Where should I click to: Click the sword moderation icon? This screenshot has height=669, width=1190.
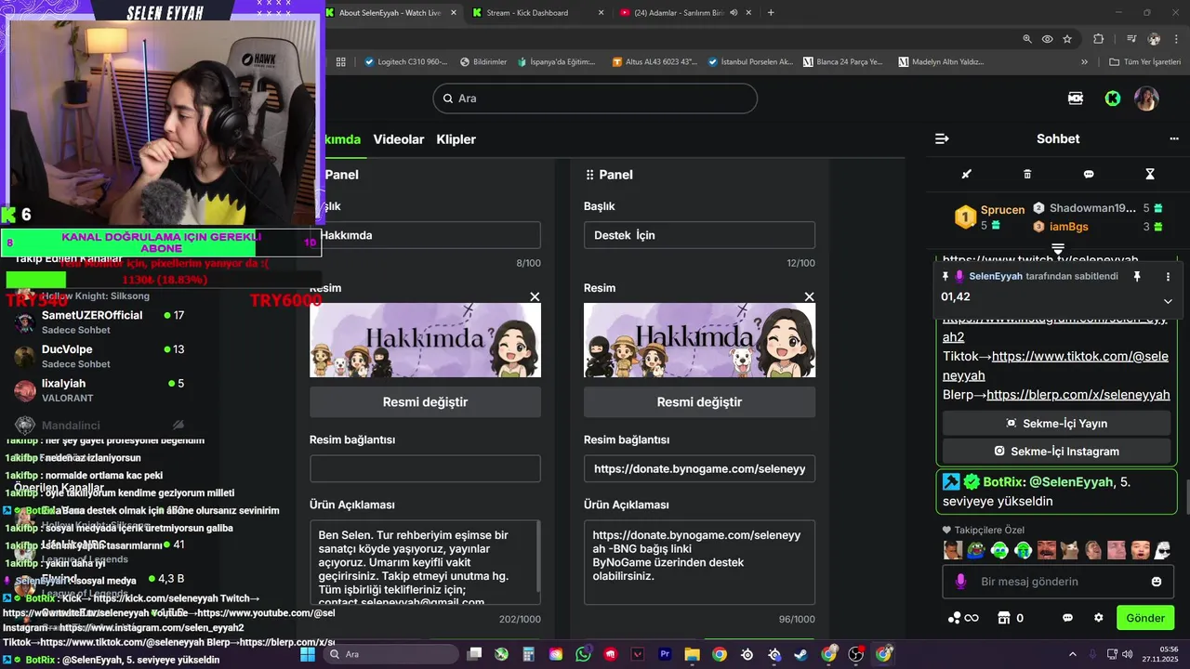[966, 174]
